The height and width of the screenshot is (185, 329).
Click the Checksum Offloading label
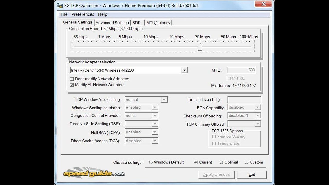203,116
